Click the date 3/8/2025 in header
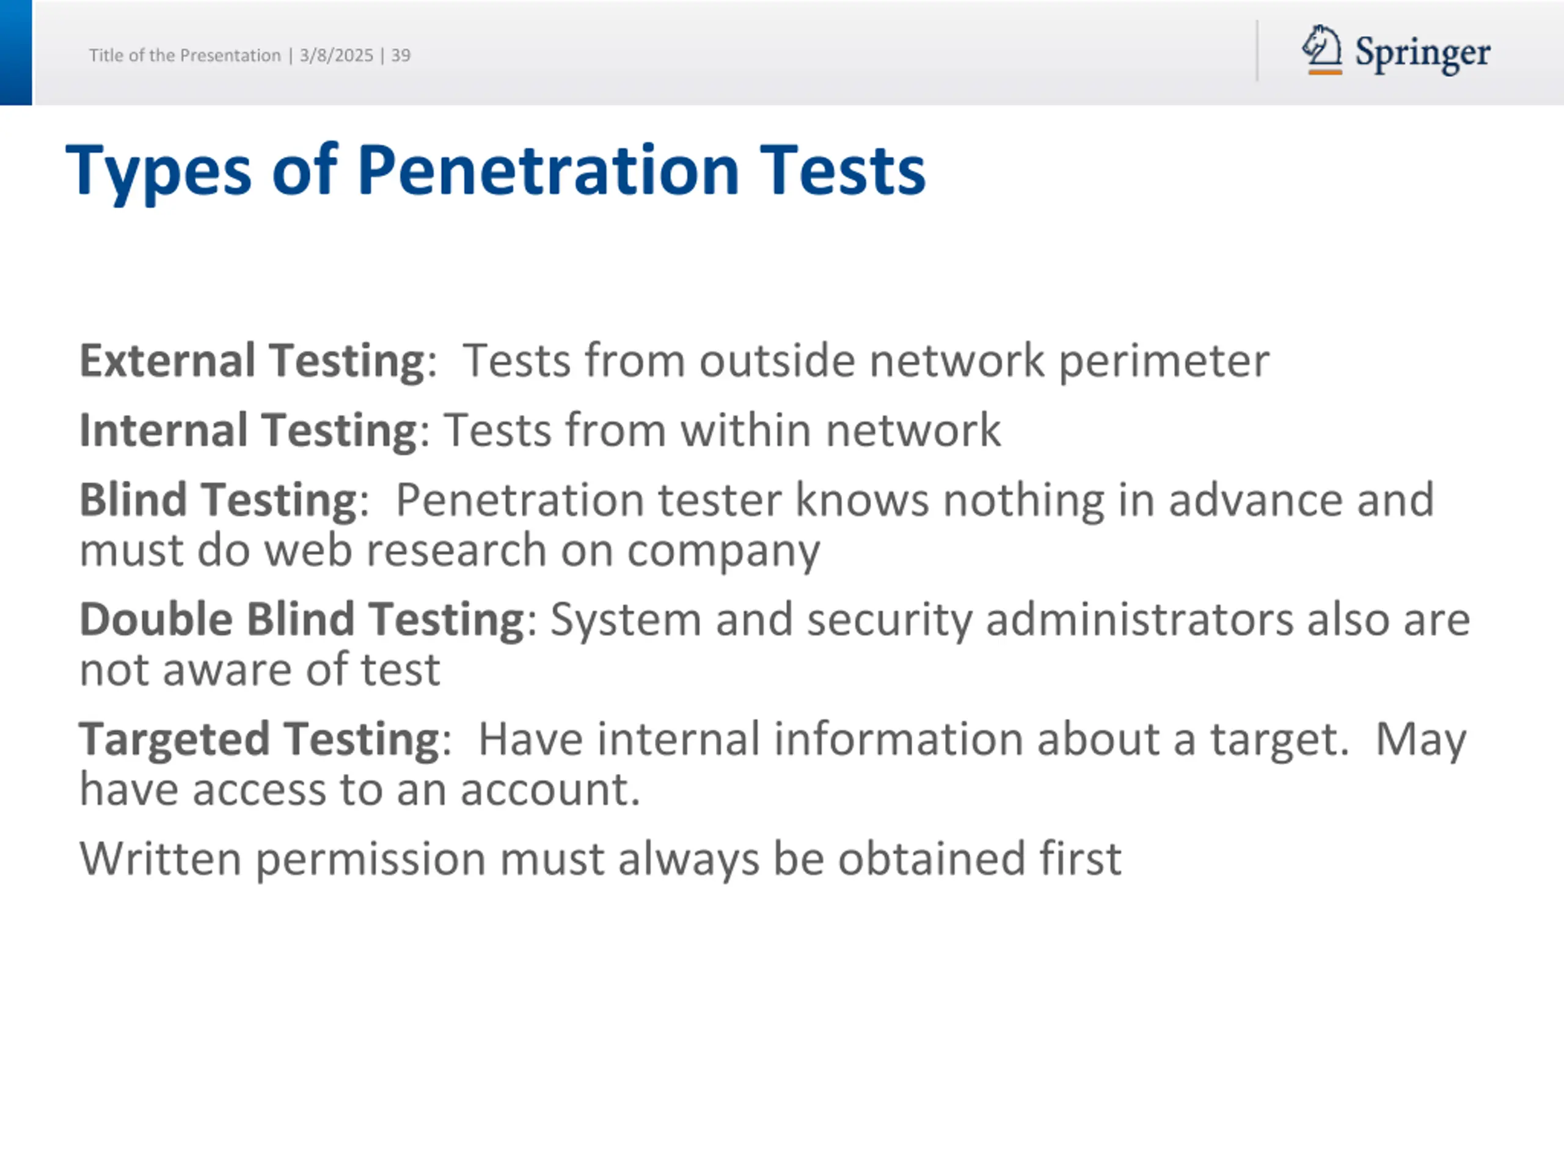The image size is (1564, 1173). pyautogui.click(x=336, y=55)
